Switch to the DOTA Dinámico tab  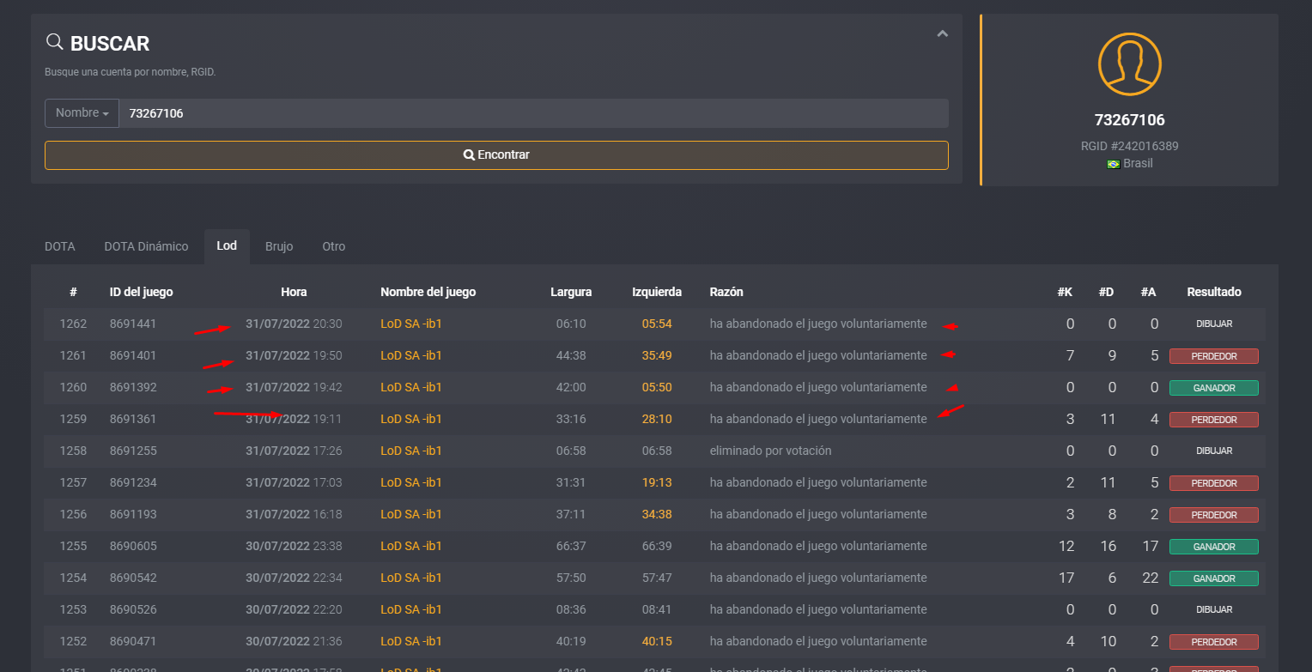pos(146,246)
